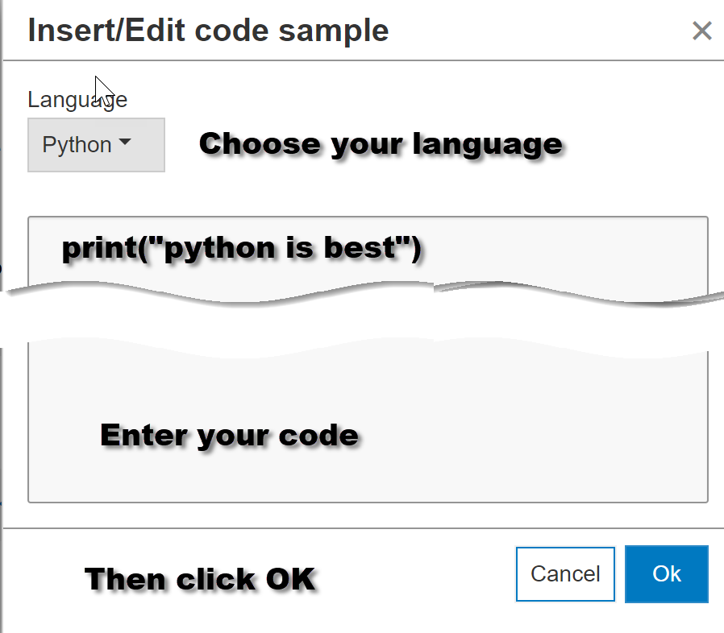Select the Language field label
Image resolution: width=724 pixels, height=633 pixels.
tap(77, 98)
